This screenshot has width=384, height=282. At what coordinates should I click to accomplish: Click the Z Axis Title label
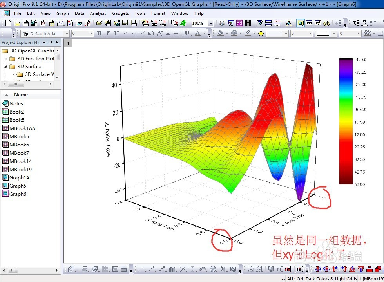(107, 139)
